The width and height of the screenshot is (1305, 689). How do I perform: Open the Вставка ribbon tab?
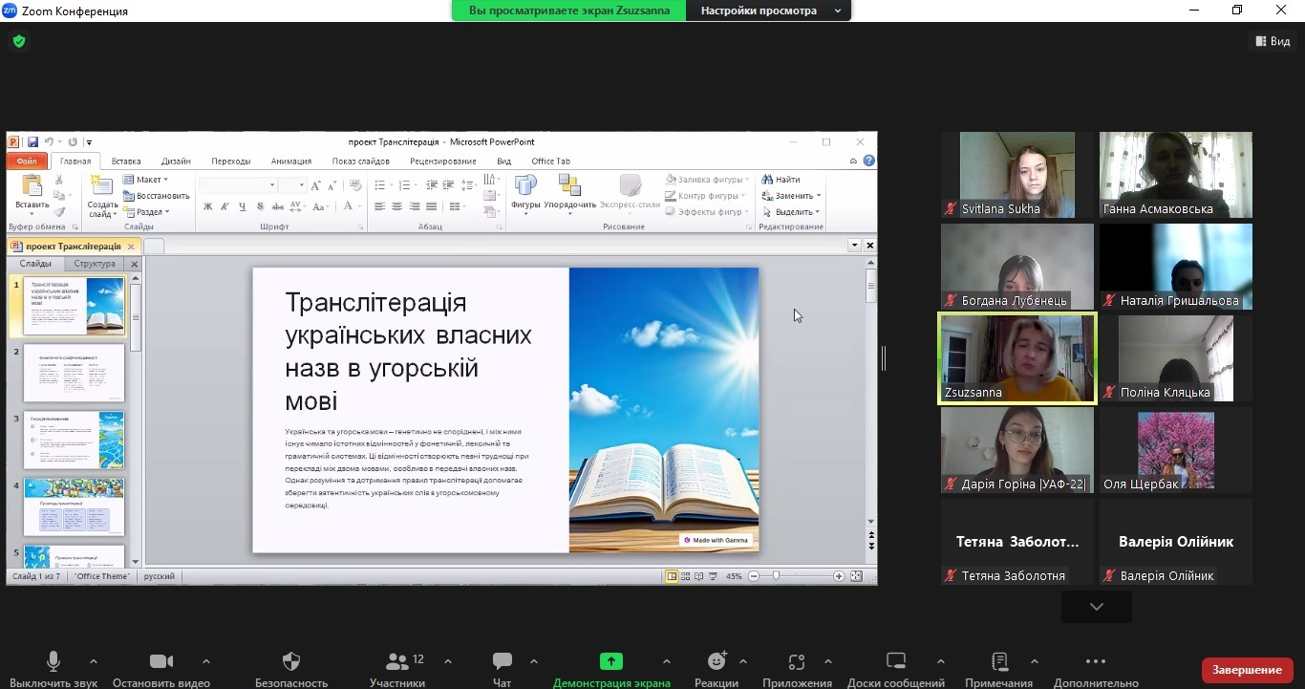click(x=126, y=161)
